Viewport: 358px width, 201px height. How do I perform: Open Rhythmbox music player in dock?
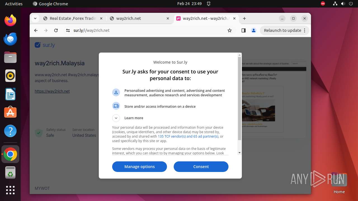click(x=10, y=76)
